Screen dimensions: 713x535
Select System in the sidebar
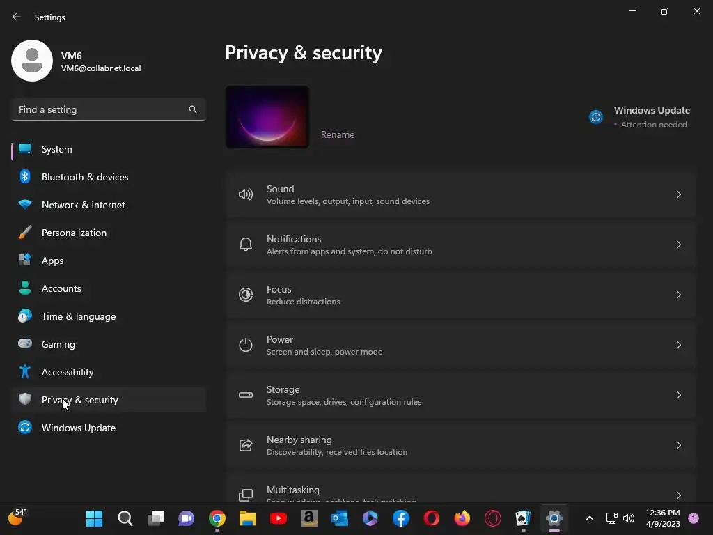coord(109,149)
